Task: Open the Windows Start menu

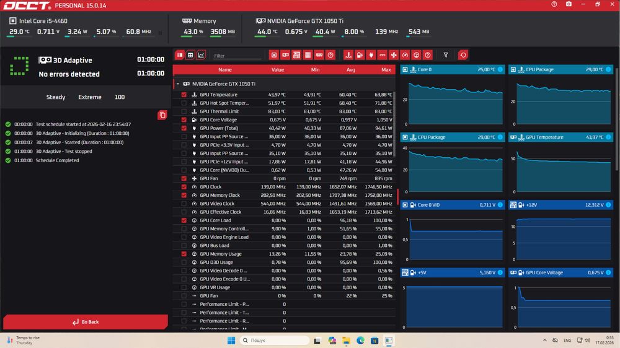Action: click(231, 340)
